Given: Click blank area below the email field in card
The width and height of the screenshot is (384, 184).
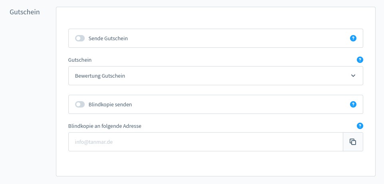Looking at the screenshot, I should 216,164.
